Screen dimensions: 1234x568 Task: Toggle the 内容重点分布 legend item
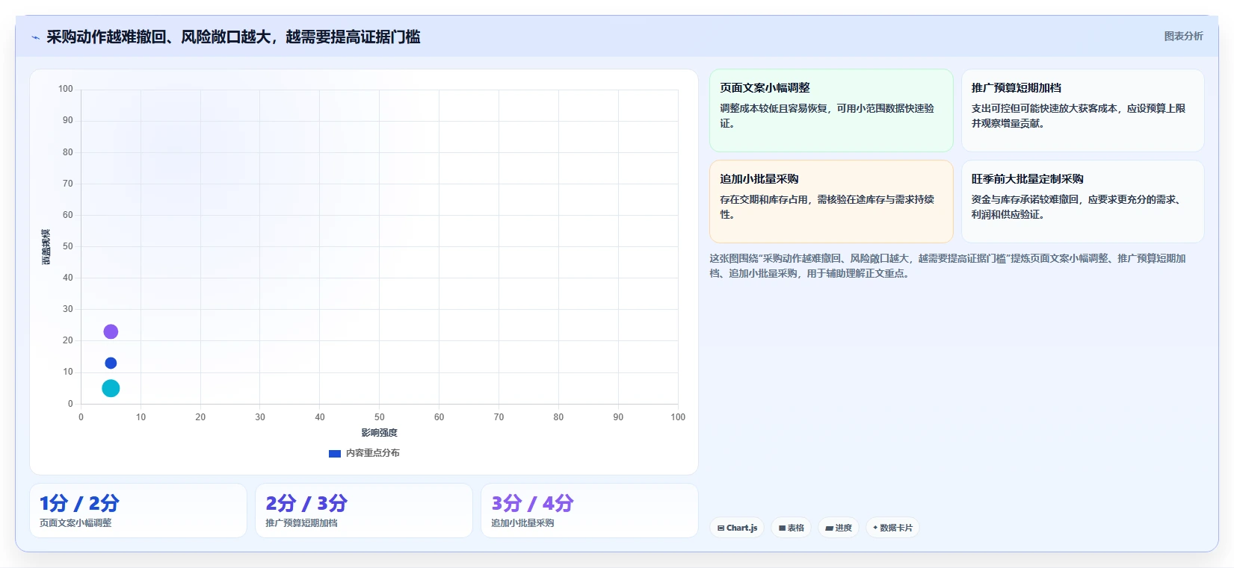pyautogui.click(x=364, y=453)
